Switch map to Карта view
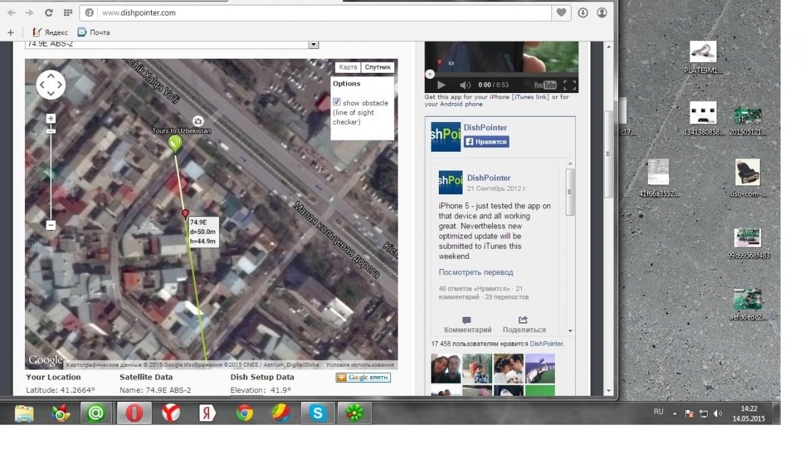The image size is (809, 455). click(x=348, y=67)
